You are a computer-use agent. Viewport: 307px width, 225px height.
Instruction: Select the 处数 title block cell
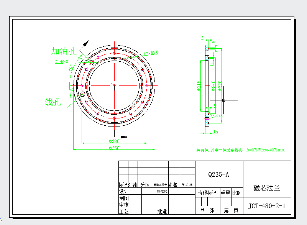click(x=133, y=184)
